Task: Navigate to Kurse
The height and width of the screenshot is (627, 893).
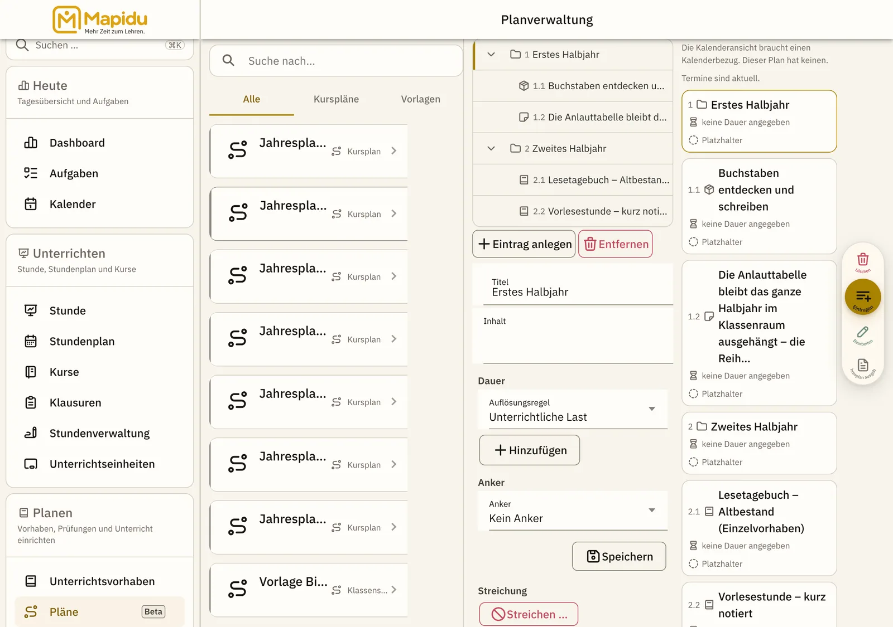Action: (x=100, y=372)
